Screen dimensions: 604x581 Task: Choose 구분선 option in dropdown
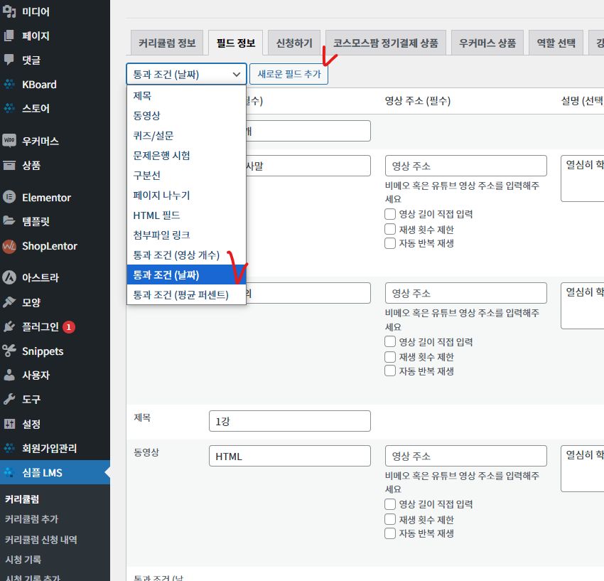[x=186, y=176]
